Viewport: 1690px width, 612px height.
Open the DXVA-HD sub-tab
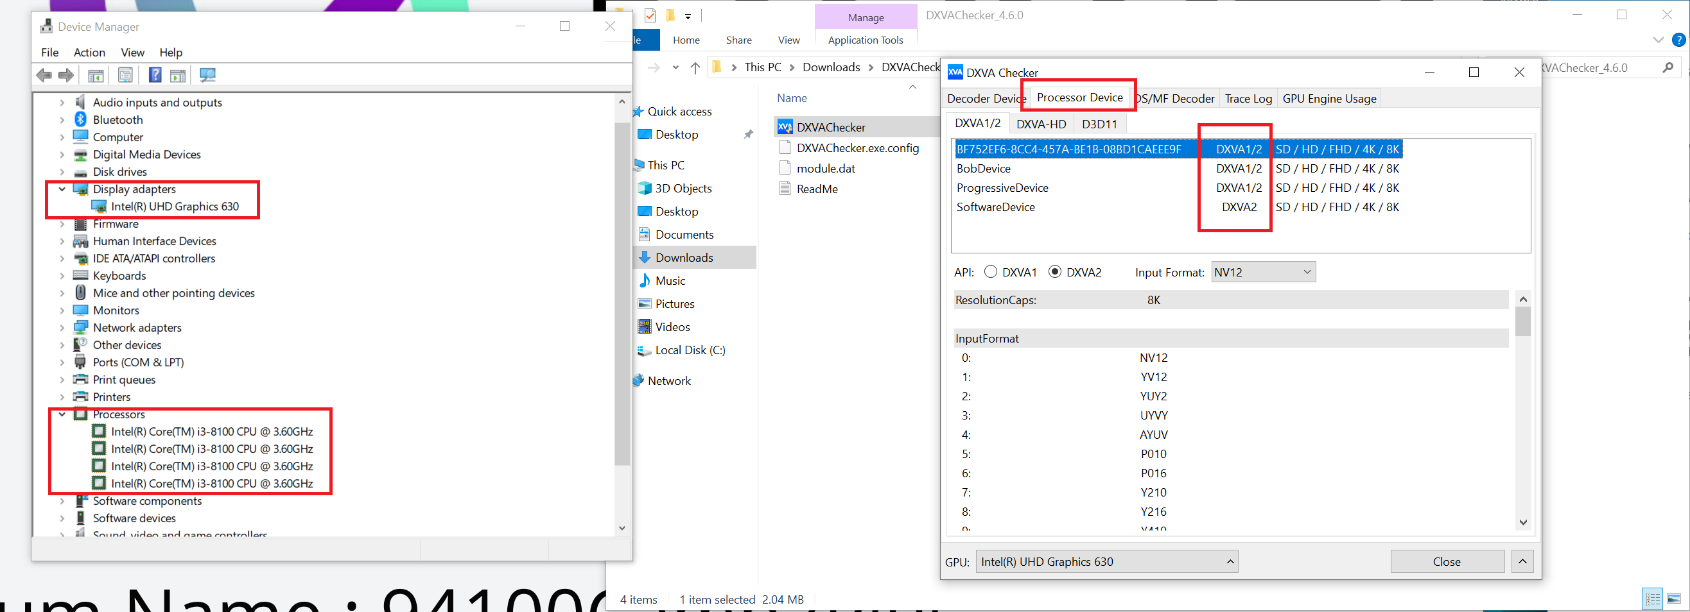tap(1041, 124)
